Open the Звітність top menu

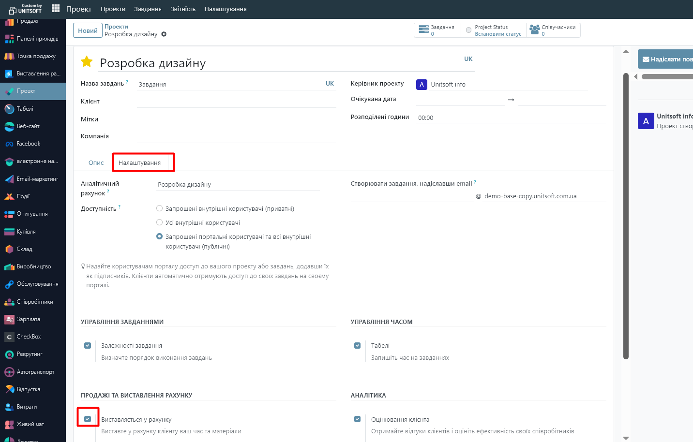pos(183,9)
